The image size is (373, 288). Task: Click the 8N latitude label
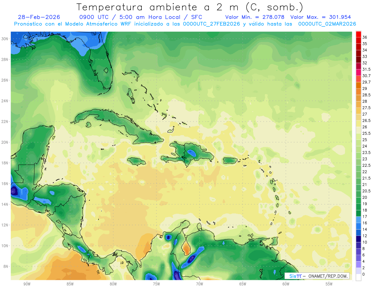[6, 266]
